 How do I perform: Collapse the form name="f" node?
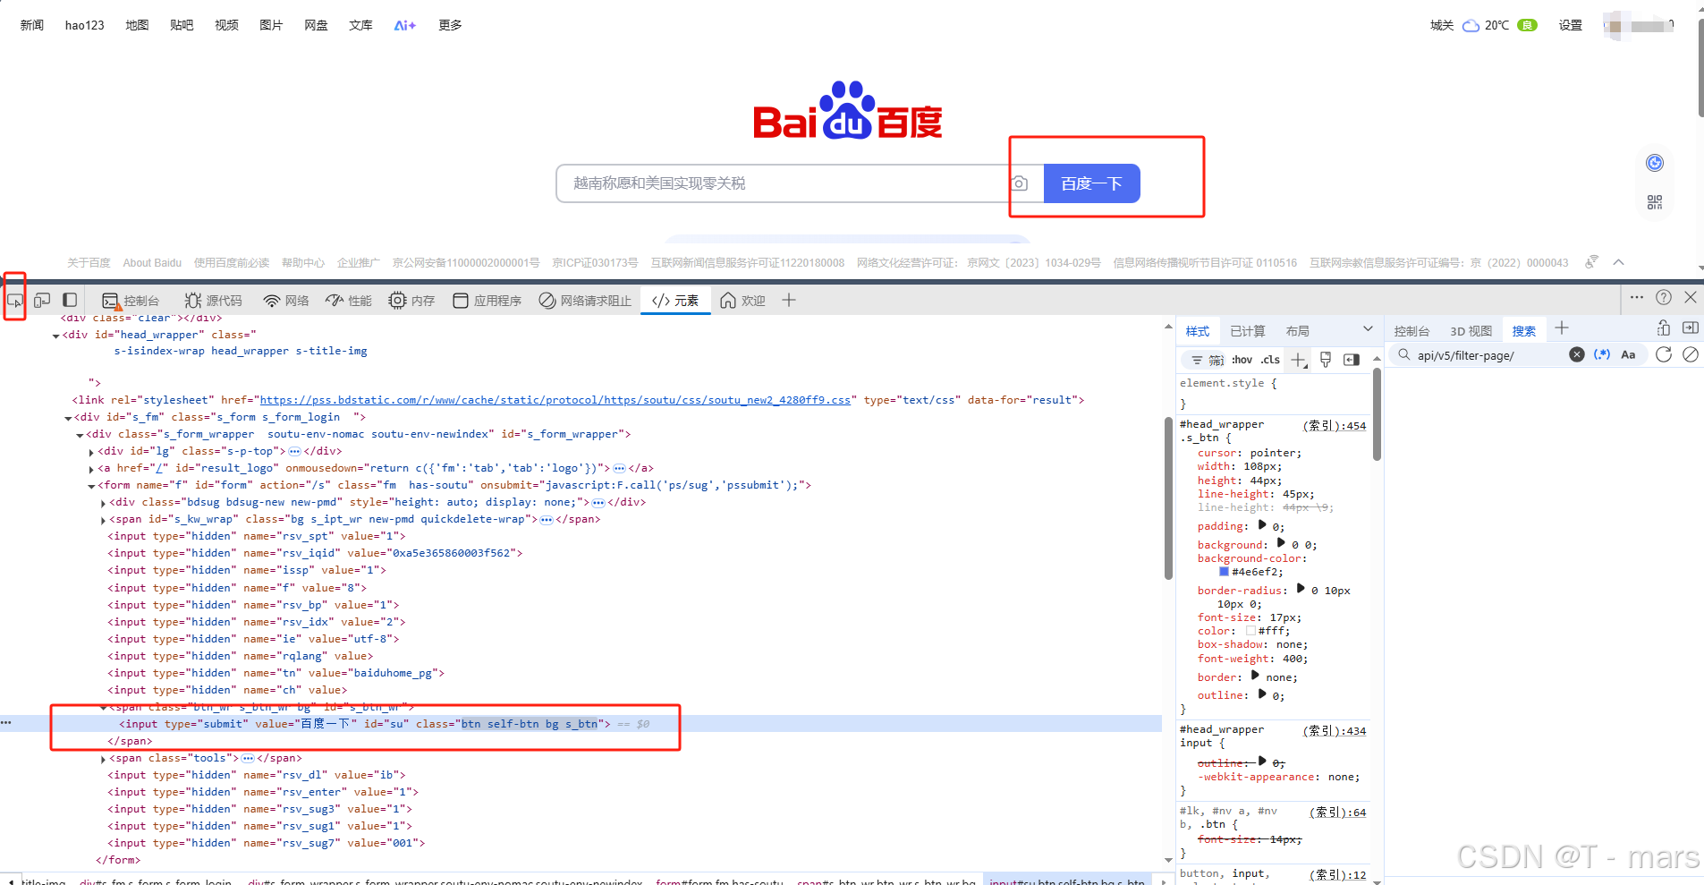(91, 486)
